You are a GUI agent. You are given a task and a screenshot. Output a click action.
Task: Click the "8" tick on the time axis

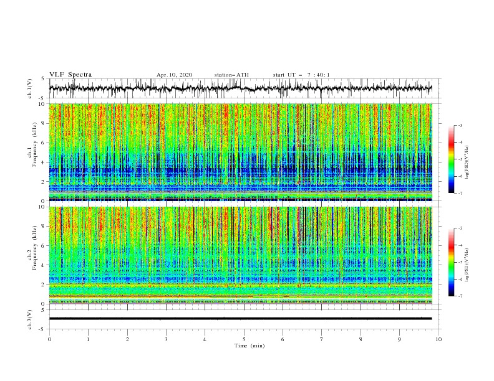point(361,339)
